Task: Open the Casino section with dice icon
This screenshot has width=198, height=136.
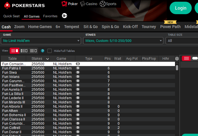Action: coord(89,4)
